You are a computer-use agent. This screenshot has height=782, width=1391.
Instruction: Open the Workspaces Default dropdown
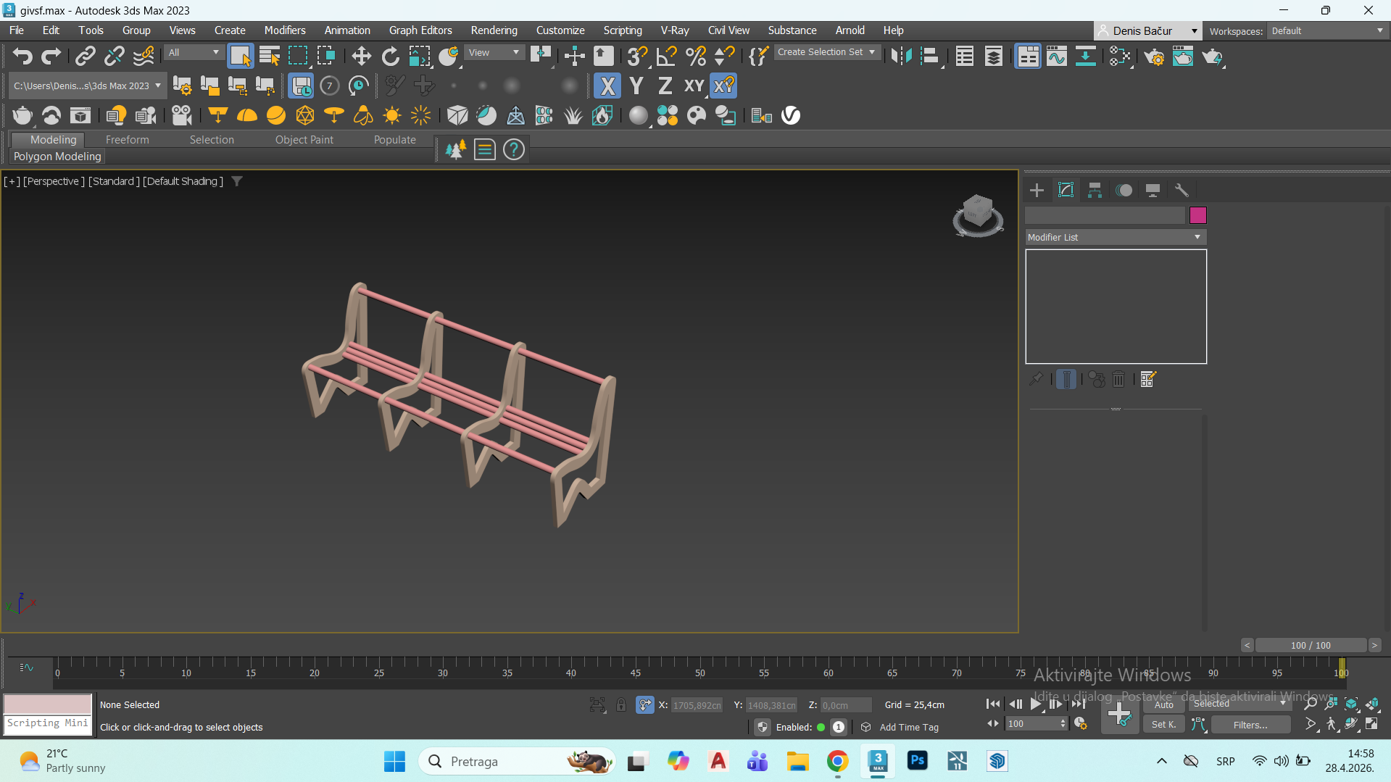click(x=1326, y=31)
